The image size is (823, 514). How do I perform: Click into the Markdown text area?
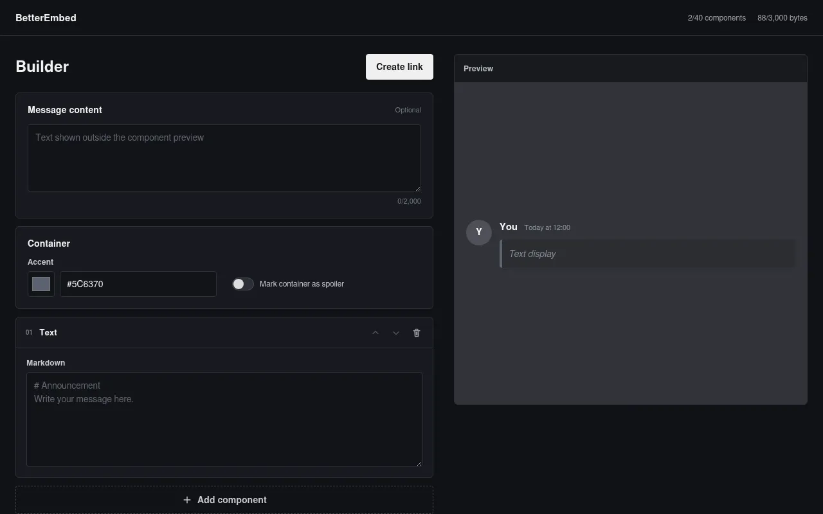(224, 420)
